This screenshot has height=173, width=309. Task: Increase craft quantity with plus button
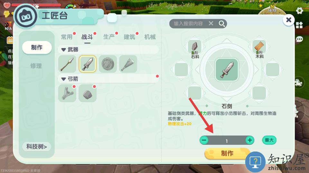tap(250, 140)
